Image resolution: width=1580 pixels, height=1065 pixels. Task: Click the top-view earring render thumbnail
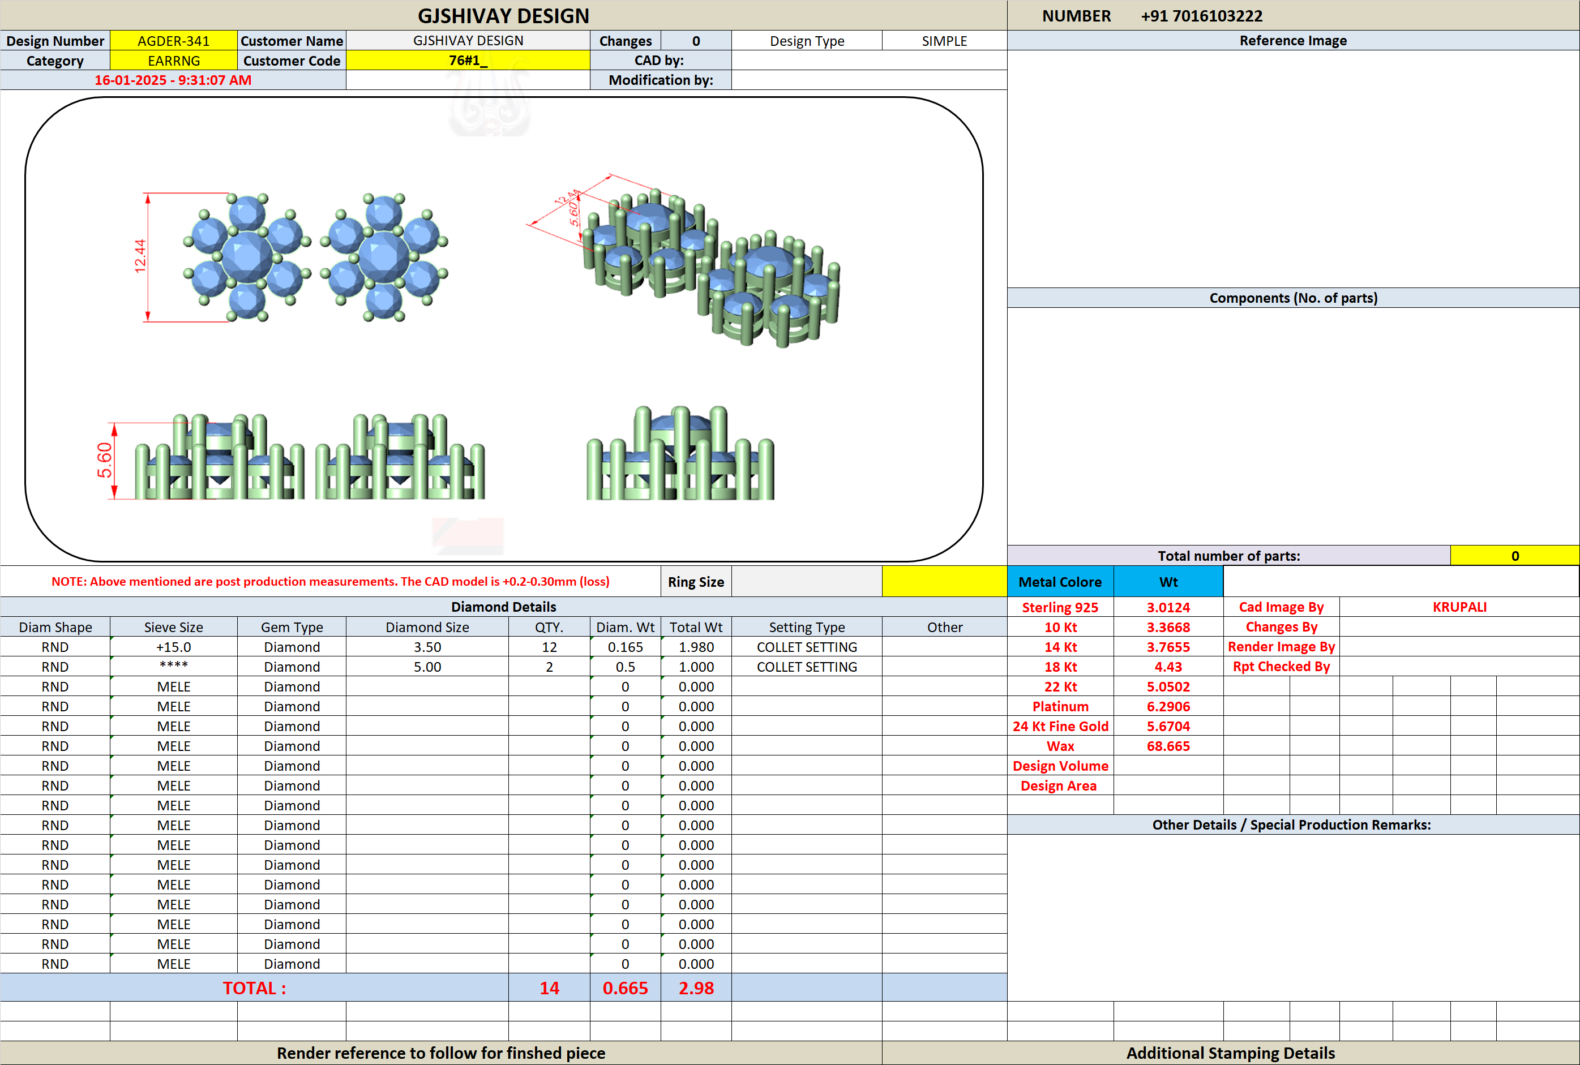(x=315, y=257)
